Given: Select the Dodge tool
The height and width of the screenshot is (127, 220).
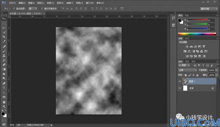Looking at the screenshot, I should tap(4, 78).
